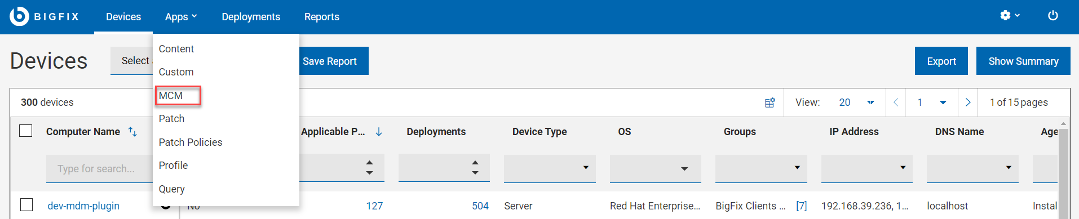Click the Select button beside Devices
The image size is (1079, 219).
click(132, 61)
